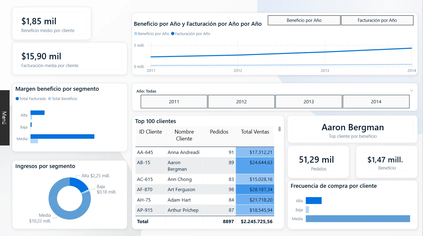Expand the Año: Todas dropdown
Viewport: 423px width, 236px height.
point(412,90)
